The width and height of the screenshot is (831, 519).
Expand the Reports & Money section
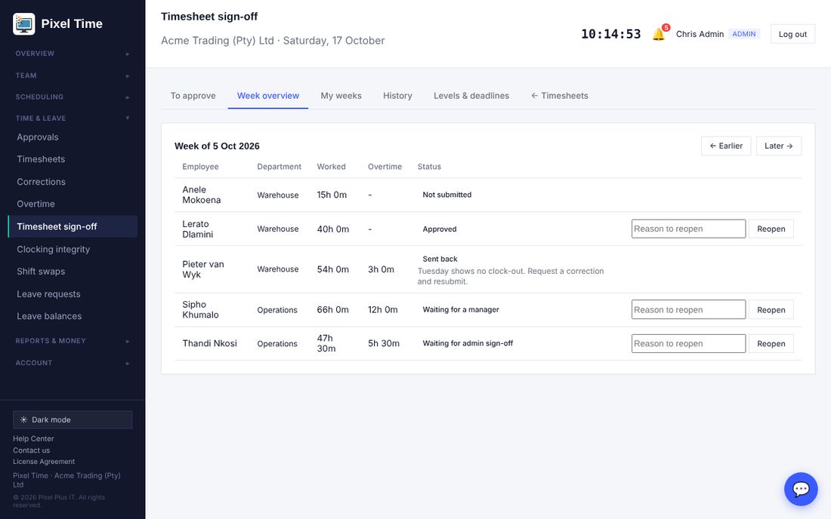pyautogui.click(x=73, y=341)
